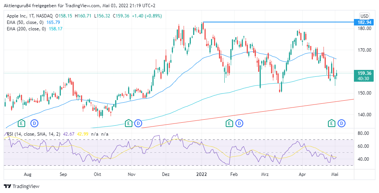Click the red ascending trend line
Image resolution: width=379 pixels, height=193 pixels.
(247, 114)
